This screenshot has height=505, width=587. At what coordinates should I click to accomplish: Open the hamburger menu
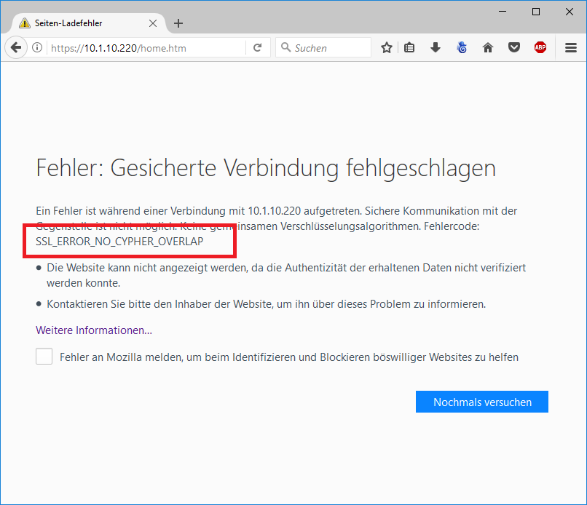571,48
